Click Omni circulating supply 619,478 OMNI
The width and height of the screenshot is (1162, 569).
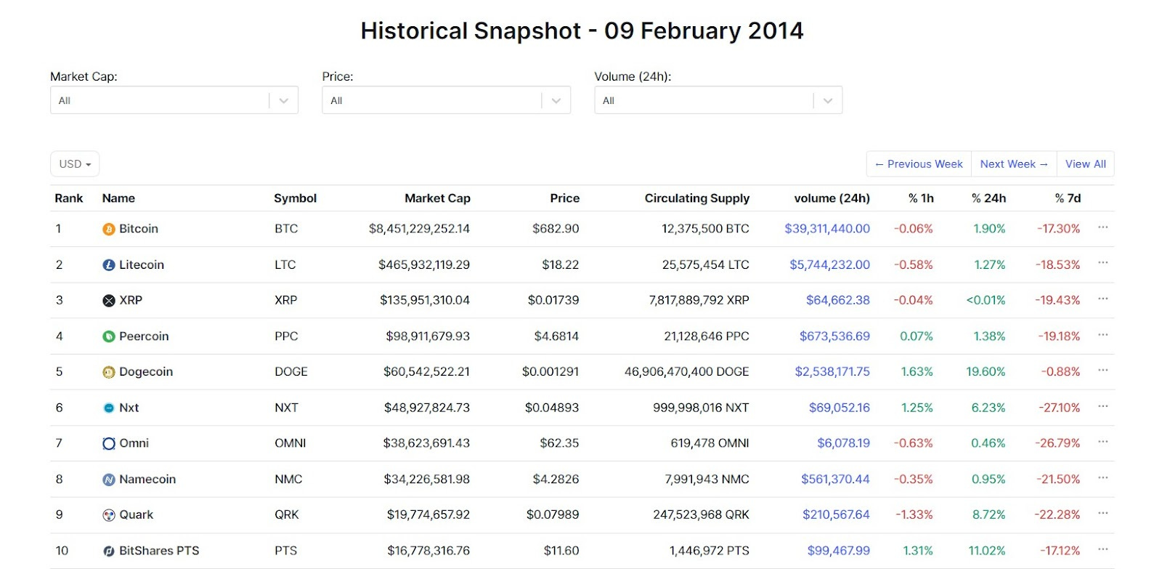tap(710, 443)
